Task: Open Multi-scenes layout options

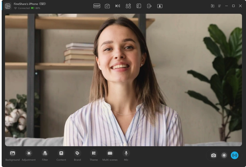Action: coord(110,153)
